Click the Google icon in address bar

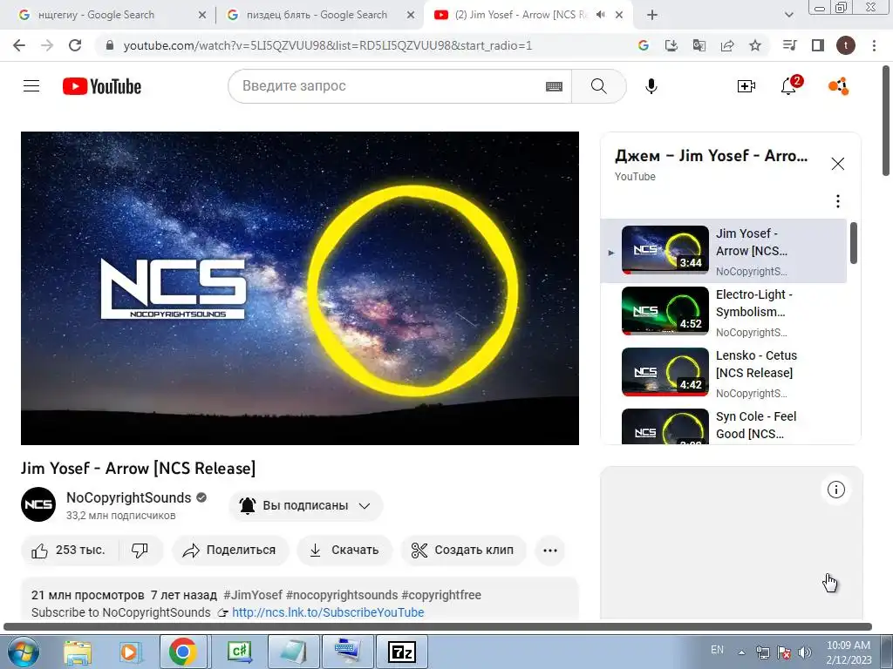[x=644, y=45]
